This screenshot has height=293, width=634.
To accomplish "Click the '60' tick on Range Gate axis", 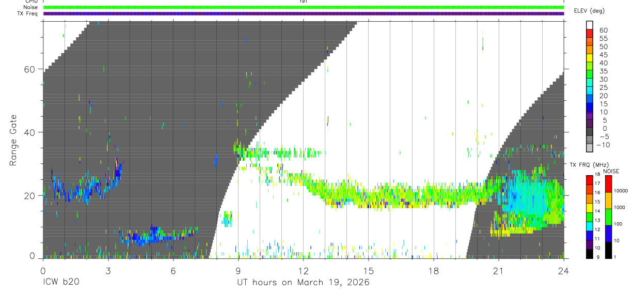I will click(30, 69).
